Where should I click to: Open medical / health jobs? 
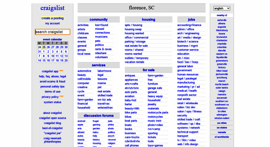(x=187, y=91)
